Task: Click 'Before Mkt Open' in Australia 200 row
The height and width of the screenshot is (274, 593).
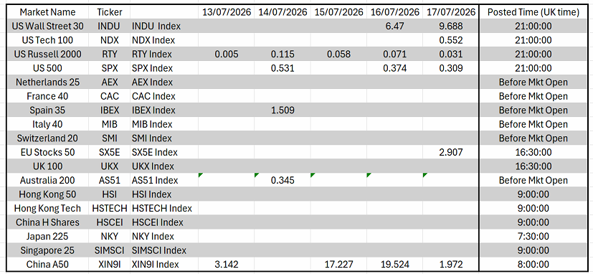Action: point(533,180)
